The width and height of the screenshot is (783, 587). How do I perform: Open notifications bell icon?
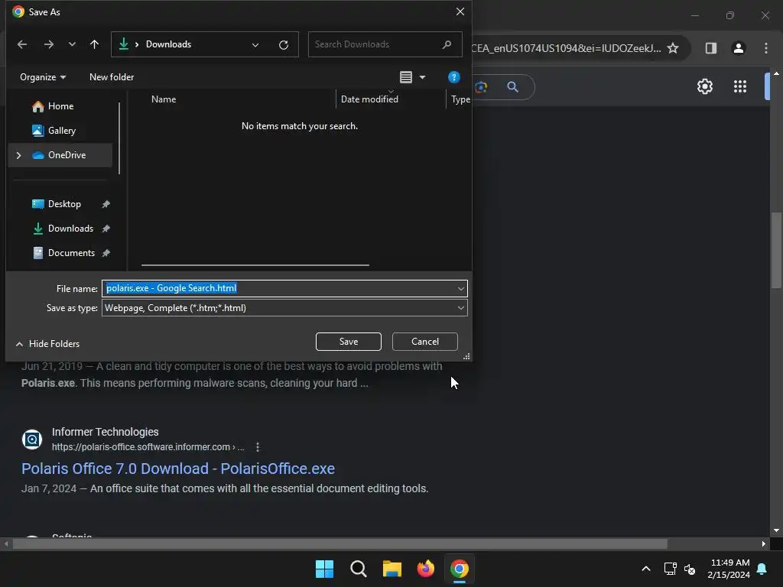coord(762,569)
